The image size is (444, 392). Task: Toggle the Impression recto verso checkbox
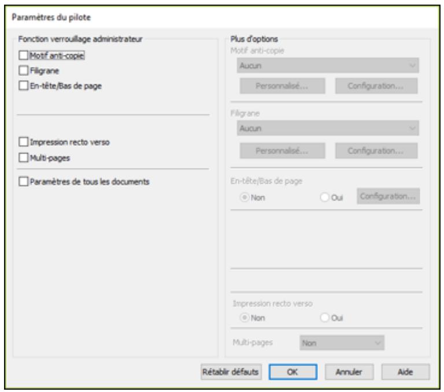(x=23, y=141)
